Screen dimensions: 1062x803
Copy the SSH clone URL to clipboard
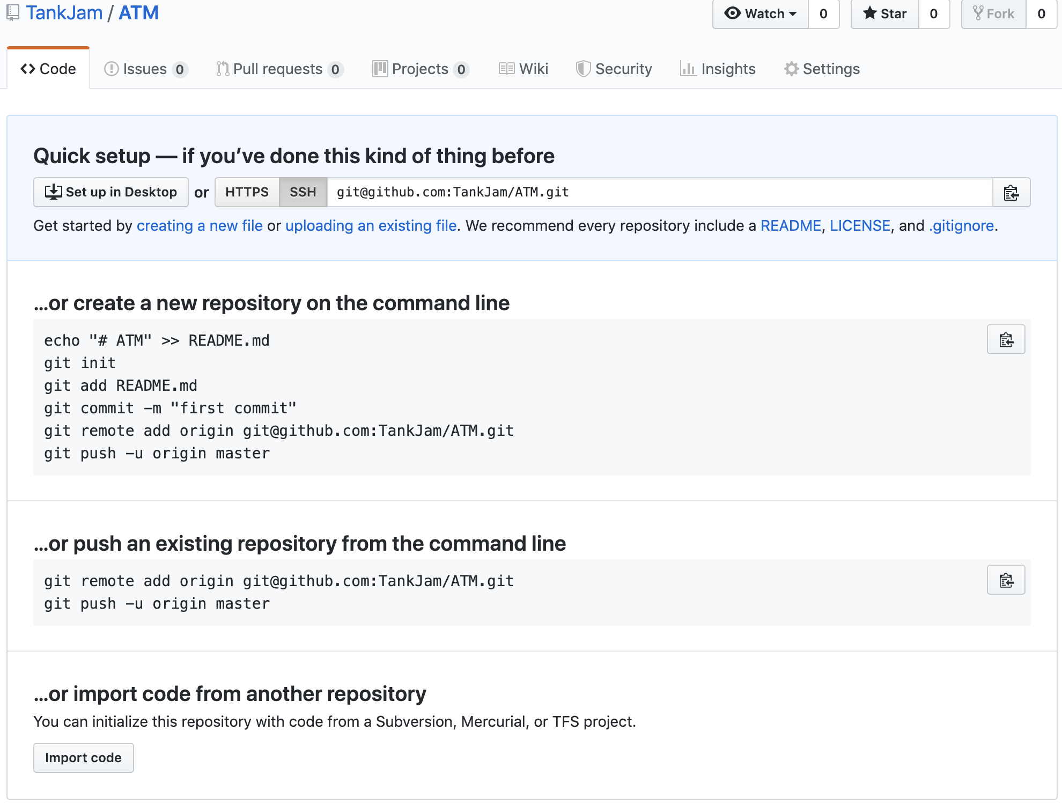coord(1011,192)
